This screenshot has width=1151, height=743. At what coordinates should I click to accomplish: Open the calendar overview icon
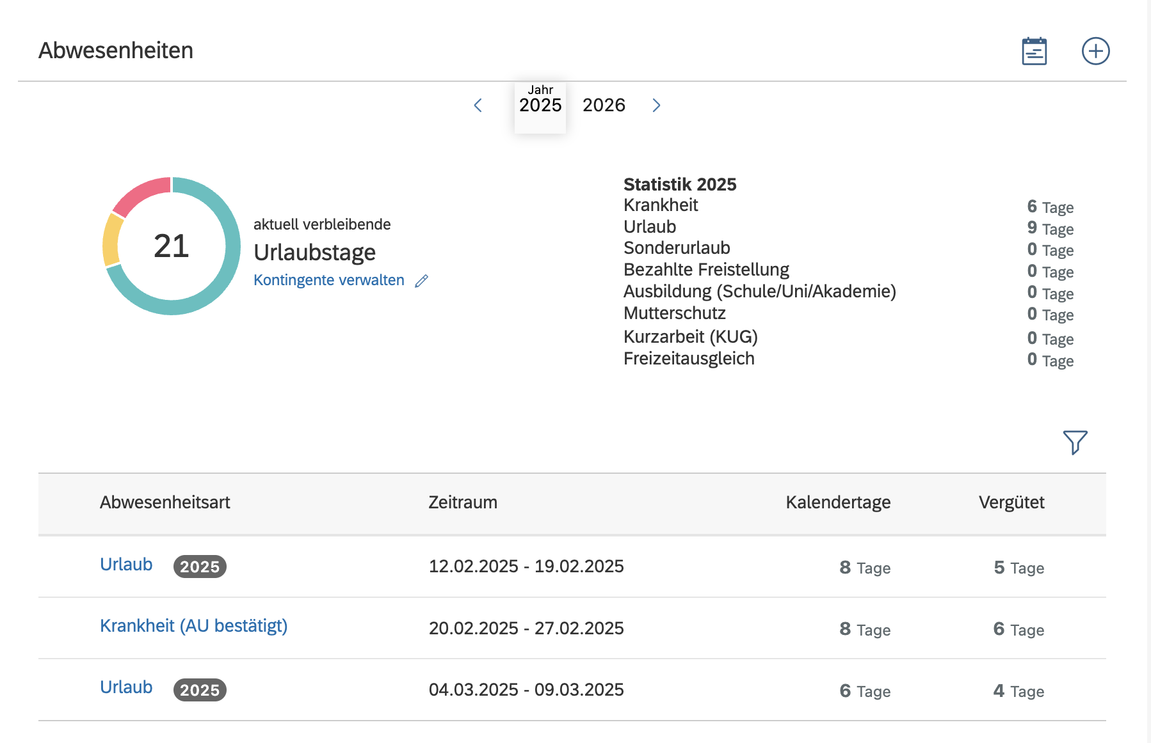1034,51
